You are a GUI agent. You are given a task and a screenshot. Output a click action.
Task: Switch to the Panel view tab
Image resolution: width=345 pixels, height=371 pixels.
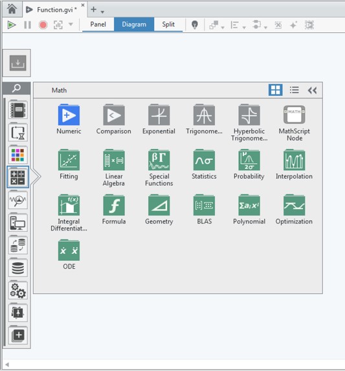[x=98, y=25]
